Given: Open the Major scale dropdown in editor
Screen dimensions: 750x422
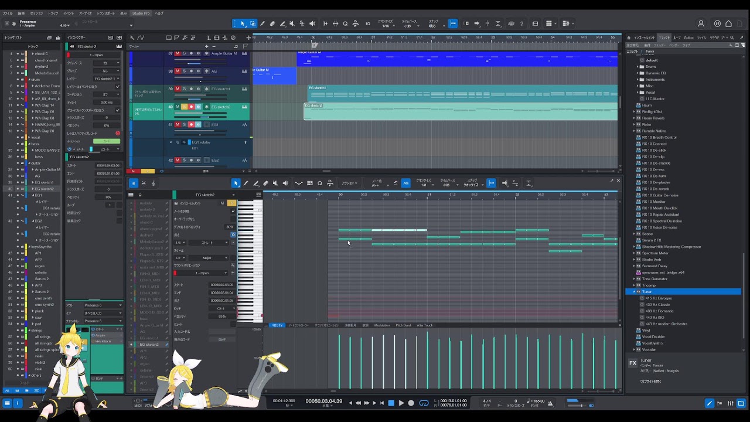Looking at the screenshot, I should click(x=209, y=257).
